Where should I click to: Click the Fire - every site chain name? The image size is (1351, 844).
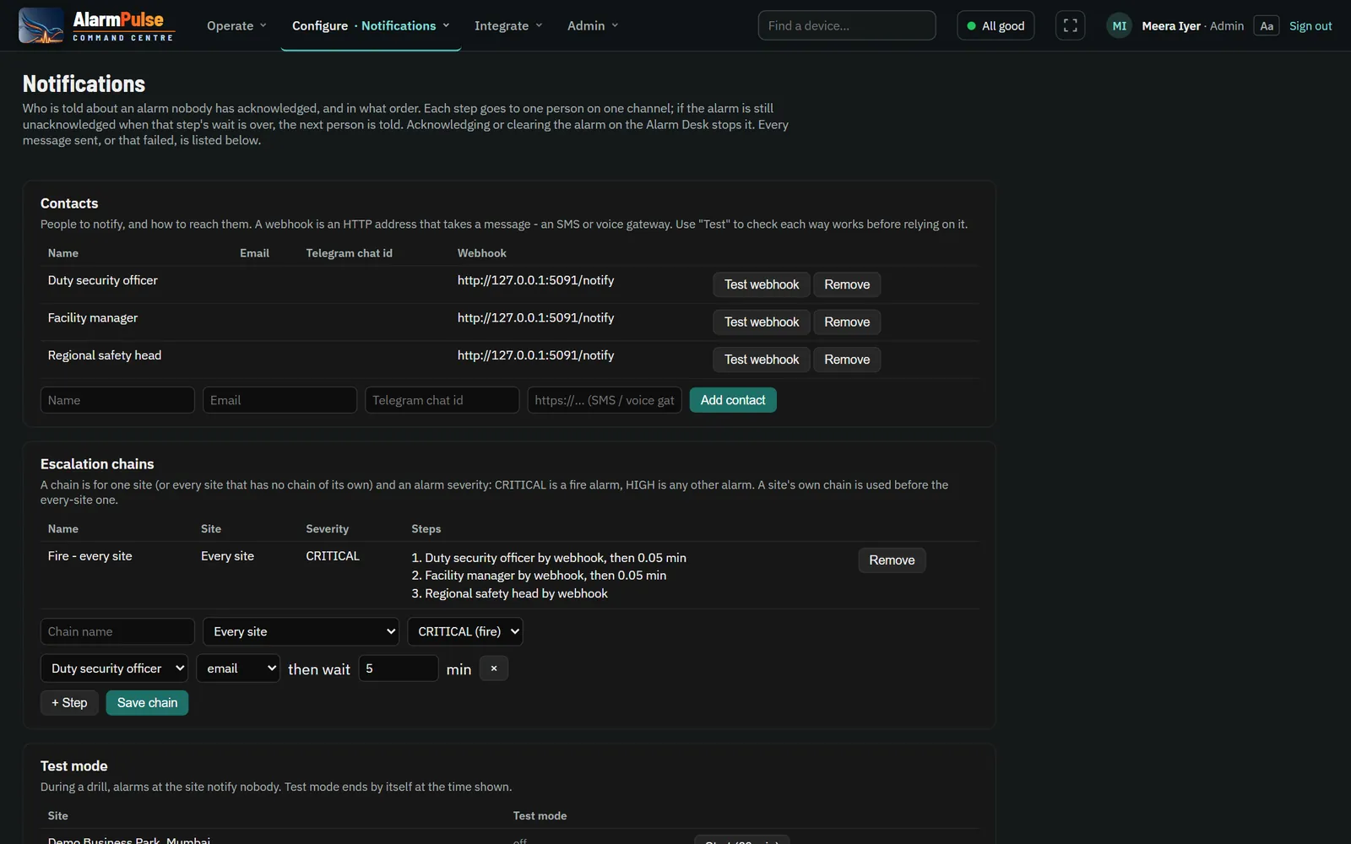[x=90, y=556]
